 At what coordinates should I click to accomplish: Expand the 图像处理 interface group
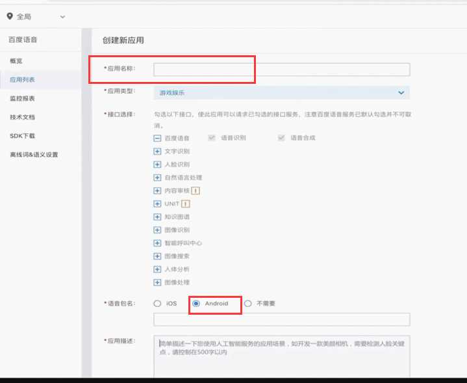click(157, 282)
